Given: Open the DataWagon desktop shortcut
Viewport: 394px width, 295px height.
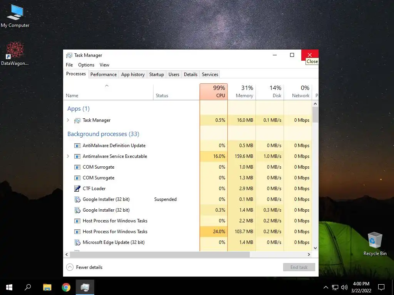Looking at the screenshot, I should pos(15,54).
